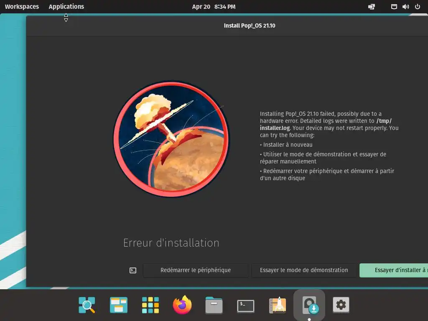
Task: Click the green Essayer d'installer button
Action: [x=394, y=270]
